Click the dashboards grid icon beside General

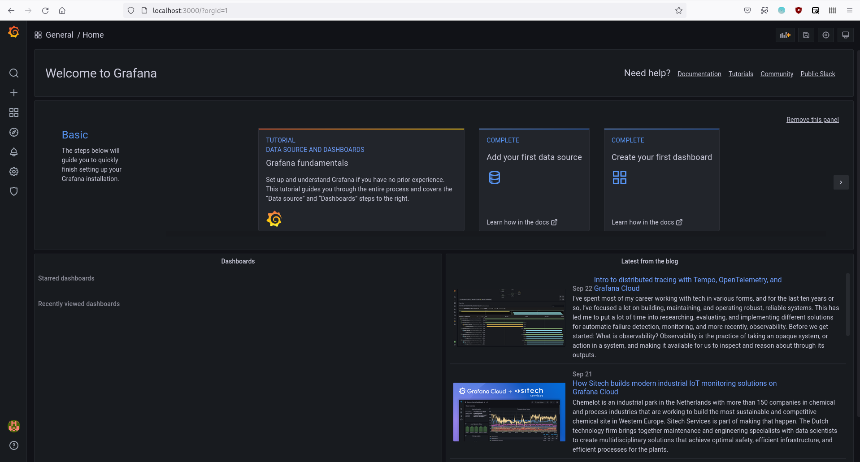click(38, 35)
